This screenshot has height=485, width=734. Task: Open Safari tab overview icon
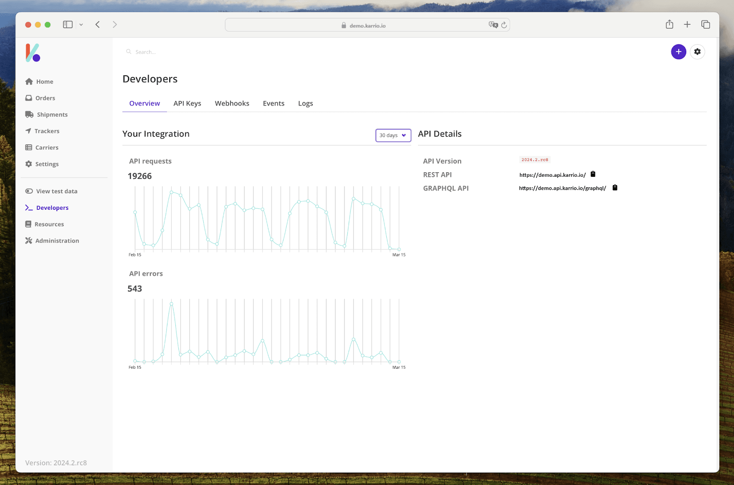(705, 25)
